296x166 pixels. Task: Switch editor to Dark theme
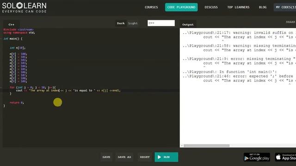click(121, 24)
